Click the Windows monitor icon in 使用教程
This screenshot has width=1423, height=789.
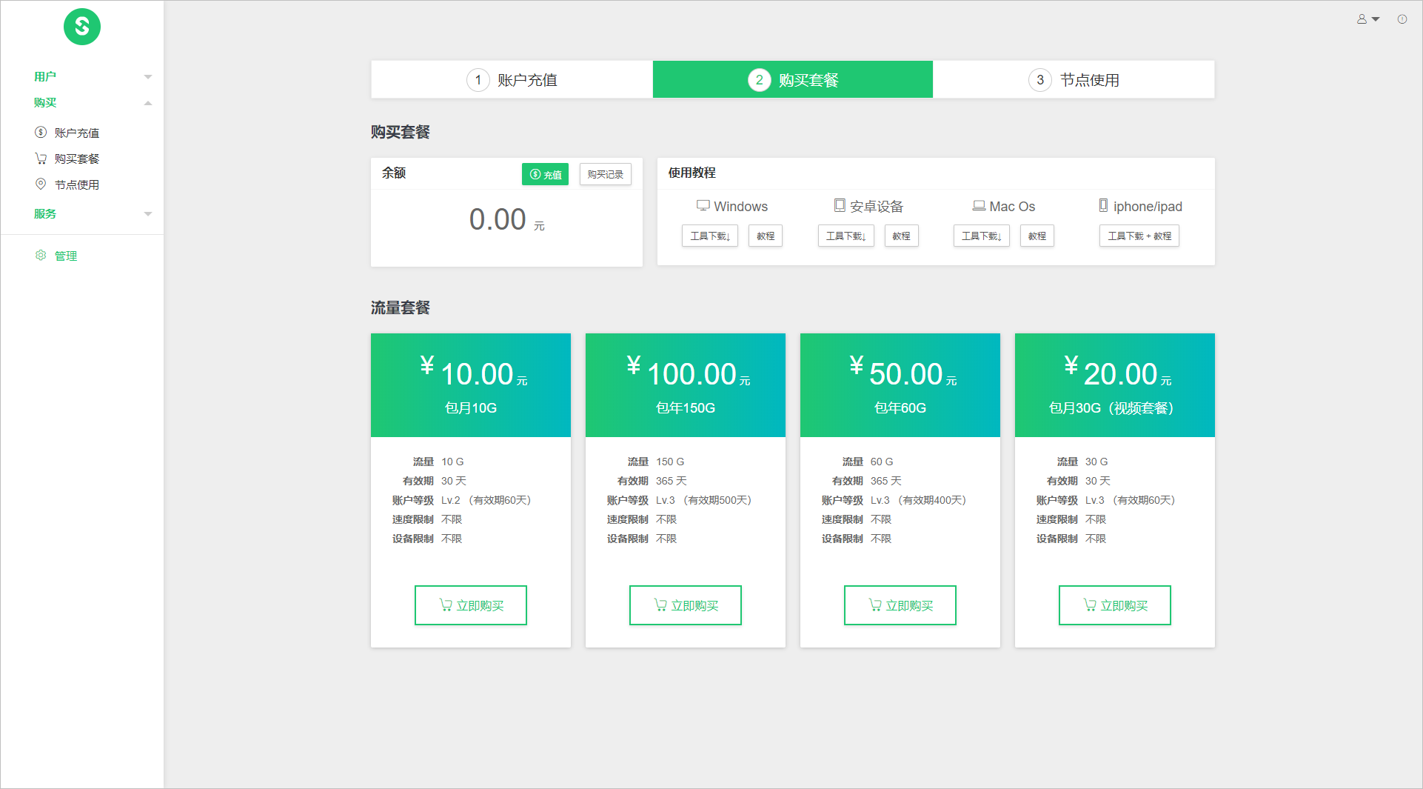point(702,205)
